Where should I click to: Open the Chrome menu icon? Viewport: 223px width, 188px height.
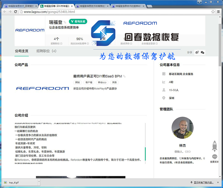(219, 12)
